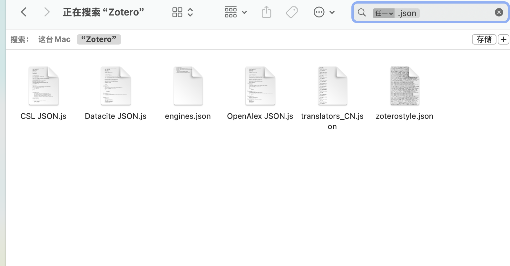Open the view mode up-down chevron selector
The width and height of the screenshot is (510, 266).
click(190, 12)
